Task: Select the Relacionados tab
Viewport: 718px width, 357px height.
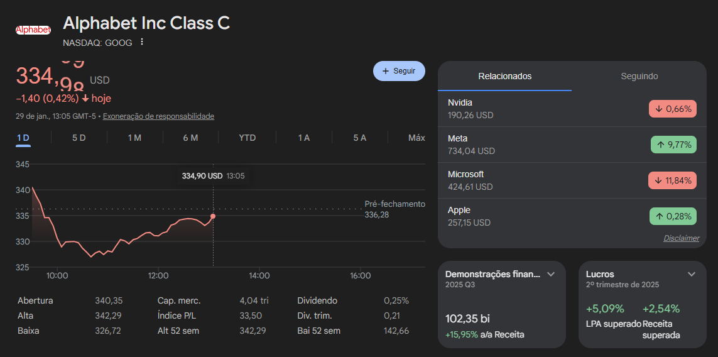Action: [x=504, y=76]
